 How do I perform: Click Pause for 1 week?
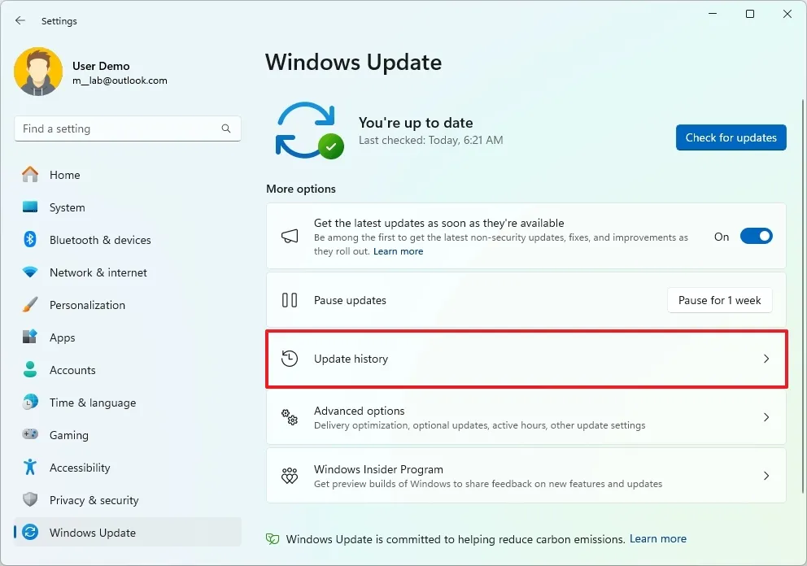(x=719, y=300)
